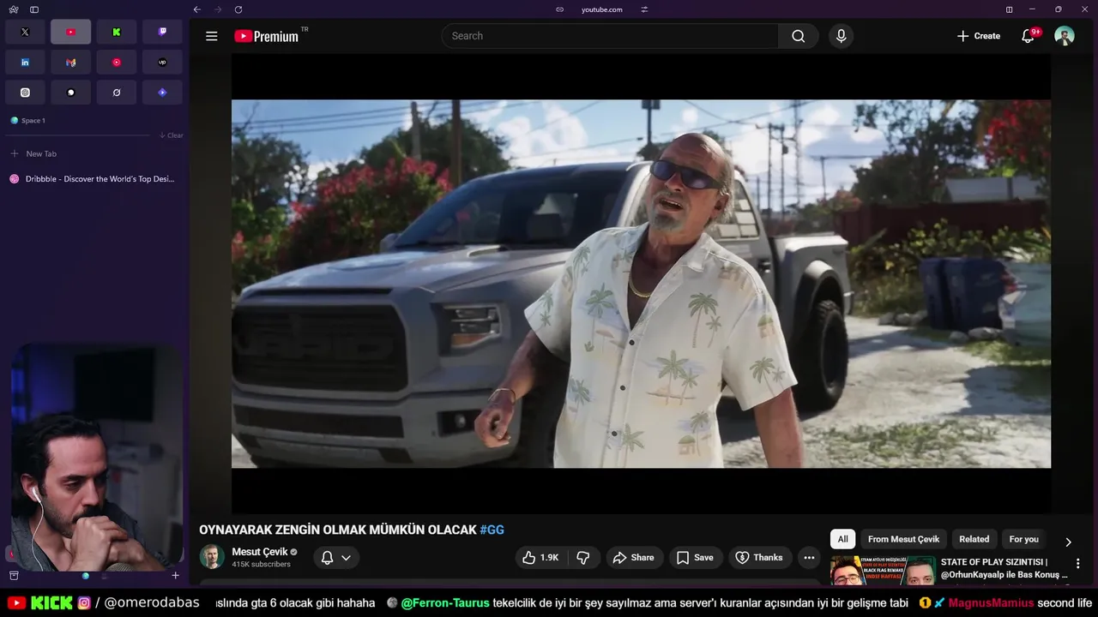Image resolution: width=1098 pixels, height=617 pixels.
Task: Open a New Tab
Action: 93,154
